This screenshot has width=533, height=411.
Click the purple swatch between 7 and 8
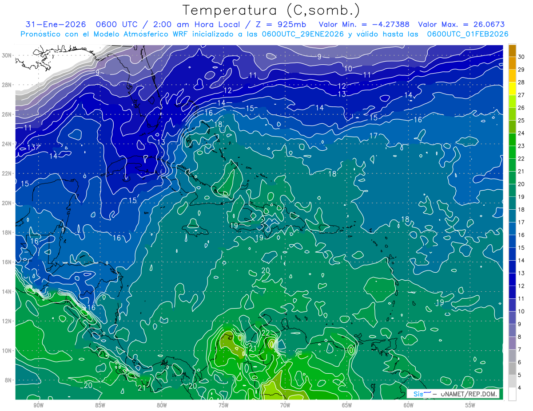pyautogui.click(x=513, y=343)
